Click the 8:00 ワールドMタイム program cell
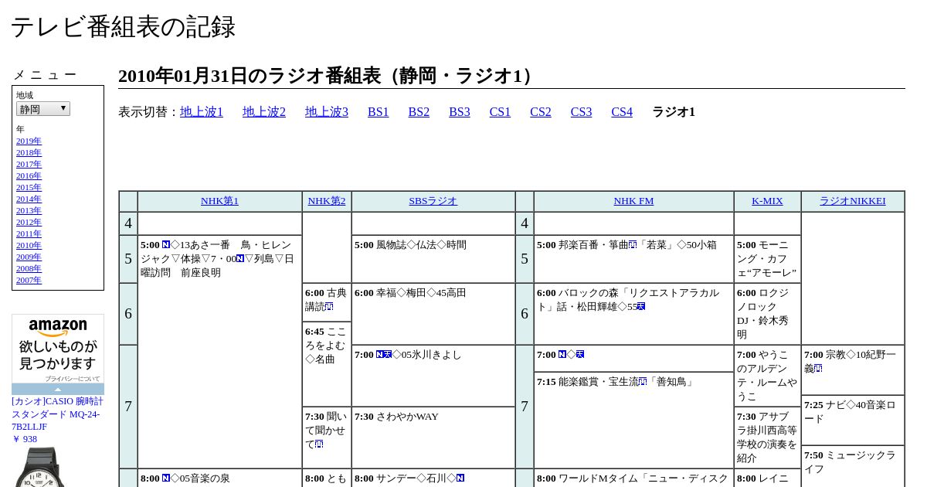 click(x=633, y=478)
